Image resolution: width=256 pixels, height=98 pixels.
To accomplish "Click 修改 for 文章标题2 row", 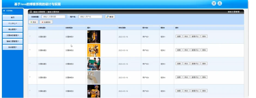I will [x=186, y=50].
